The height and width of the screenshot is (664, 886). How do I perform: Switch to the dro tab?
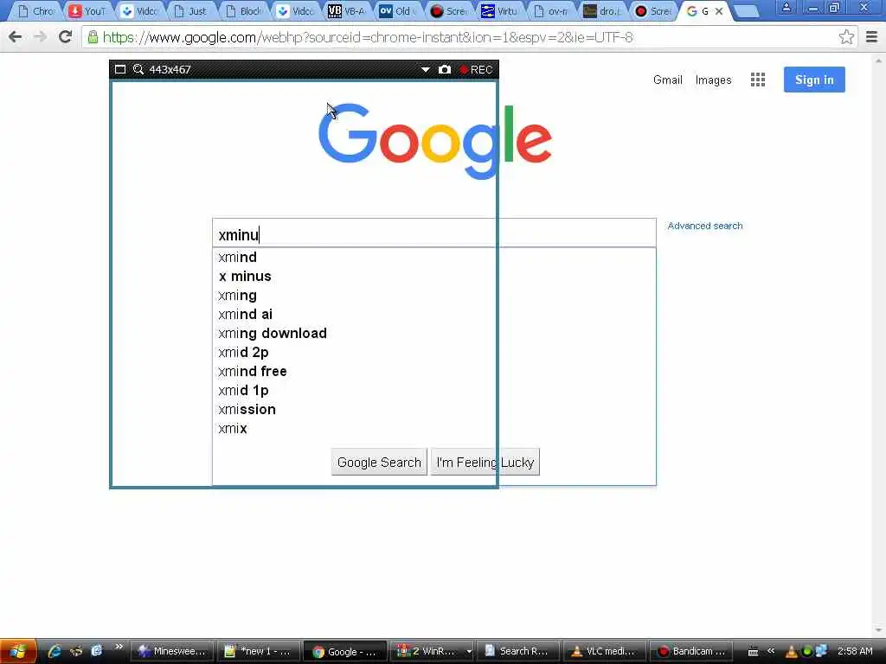[x=602, y=11]
